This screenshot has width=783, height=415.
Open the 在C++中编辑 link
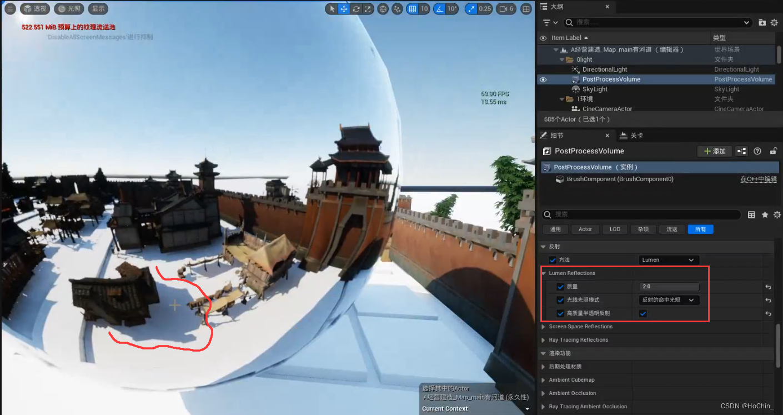pyautogui.click(x=759, y=179)
